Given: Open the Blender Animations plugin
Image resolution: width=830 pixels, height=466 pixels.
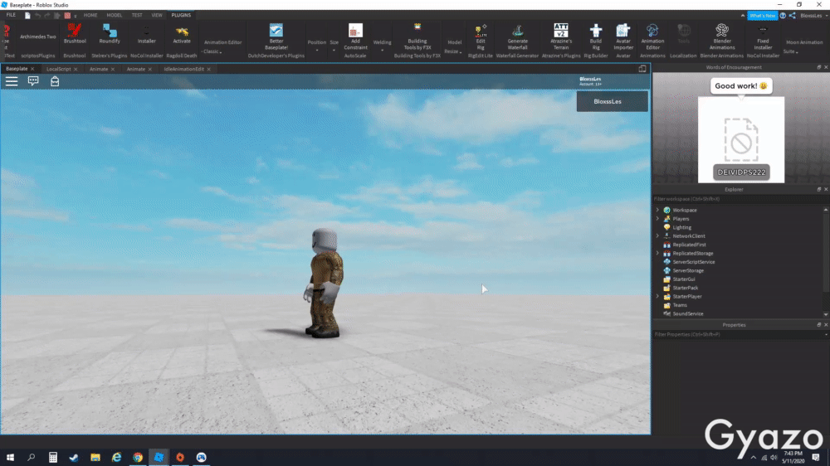Looking at the screenshot, I should pyautogui.click(x=722, y=37).
